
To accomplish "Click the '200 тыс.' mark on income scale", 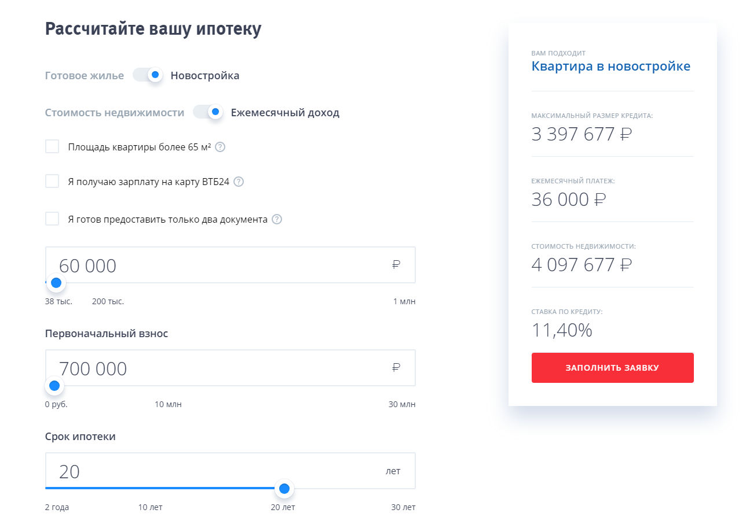I will pyautogui.click(x=108, y=301).
